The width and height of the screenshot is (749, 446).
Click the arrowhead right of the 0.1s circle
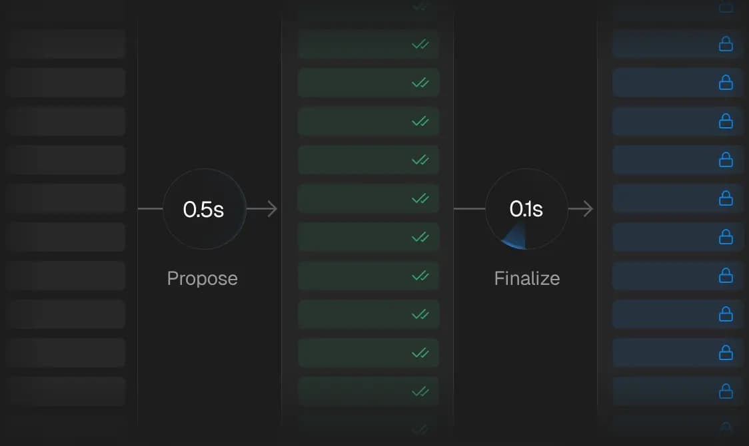pyautogui.click(x=588, y=209)
